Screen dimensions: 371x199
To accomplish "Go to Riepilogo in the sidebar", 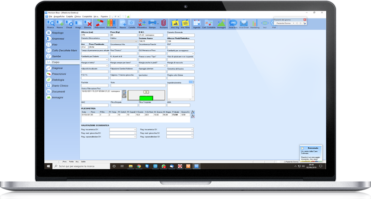I will click(x=62, y=33).
